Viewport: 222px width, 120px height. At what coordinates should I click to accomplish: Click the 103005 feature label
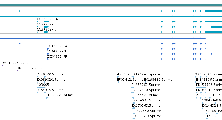43,85
